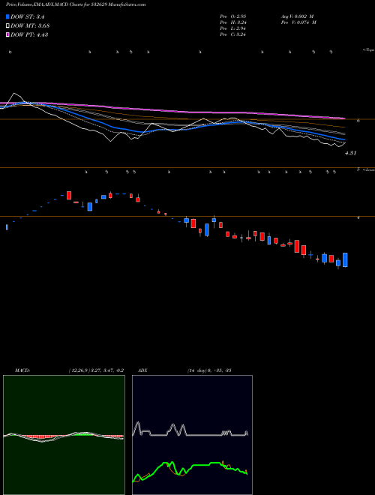Click the '<Lows' marker label
Viewport: 375px width, 495px height.
pyautogui.click(x=369, y=169)
